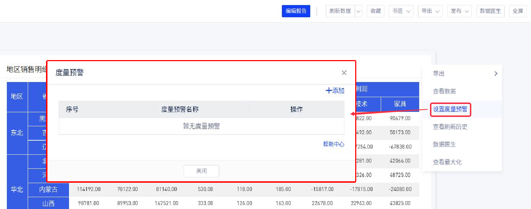Click the 内蒙古 row cell in the table
531x209 pixels.
point(48,189)
